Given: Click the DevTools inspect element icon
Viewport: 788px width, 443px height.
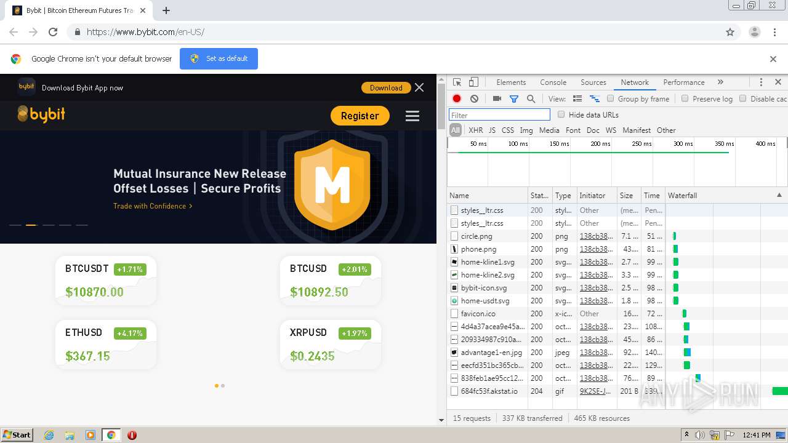Looking at the screenshot, I should click(457, 82).
